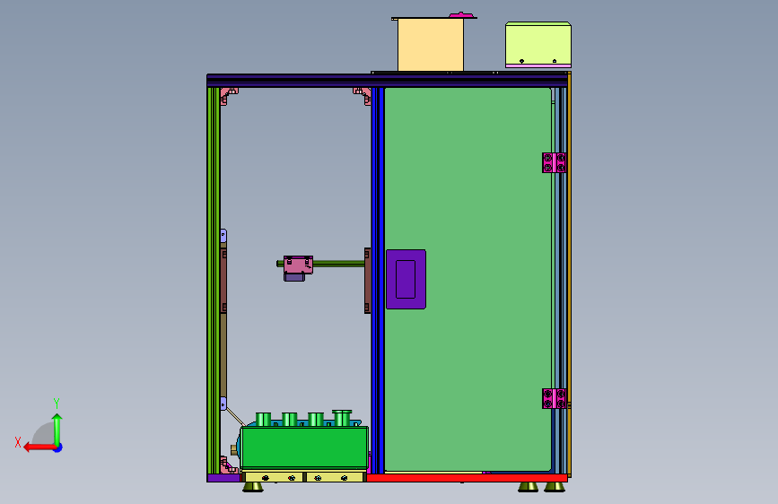
Task: Select the lower pink door hinge
Action: pyautogui.click(x=554, y=398)
